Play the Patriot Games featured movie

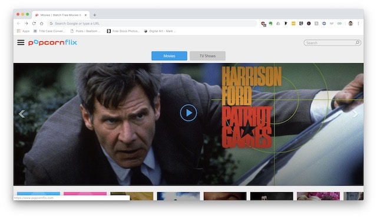coord(188,113)
